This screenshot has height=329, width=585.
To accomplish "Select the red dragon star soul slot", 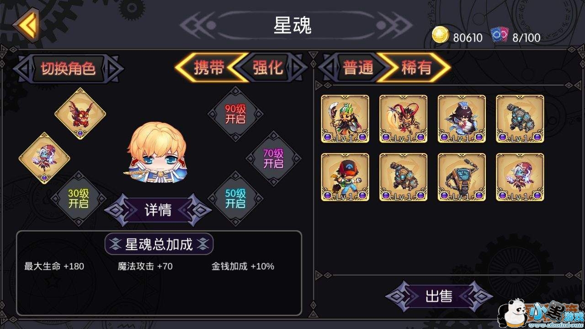I will click(x=80, y=113).
